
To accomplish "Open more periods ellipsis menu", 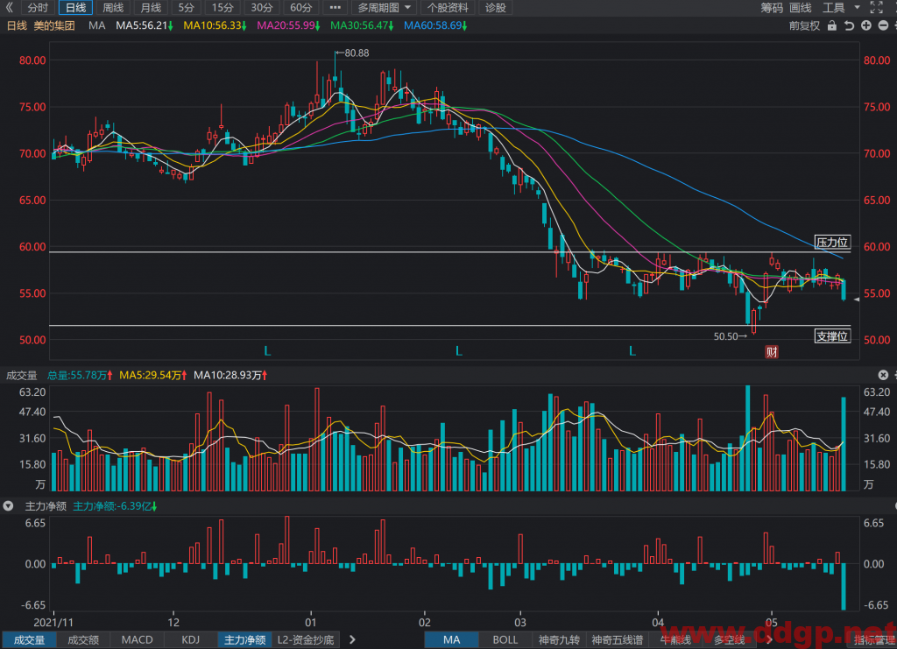I will click(335, 7).
